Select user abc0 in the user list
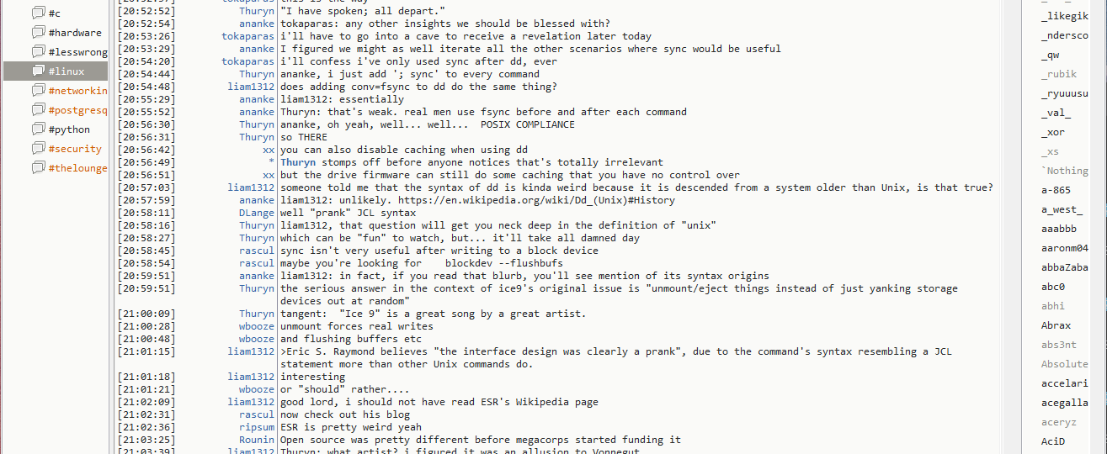The image size is (1107, 454). [x=1053, y=287]
